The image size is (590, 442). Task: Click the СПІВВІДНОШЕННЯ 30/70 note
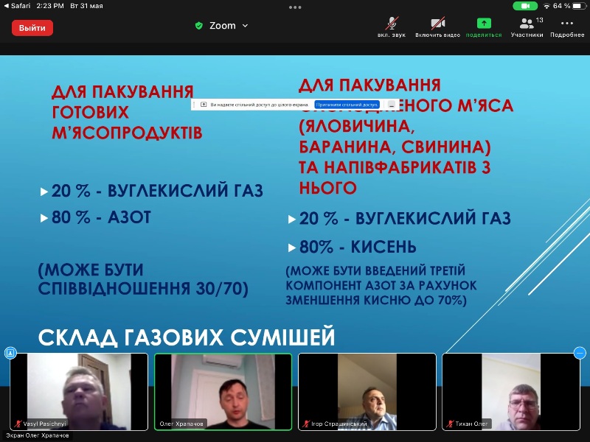pos(143,288)
